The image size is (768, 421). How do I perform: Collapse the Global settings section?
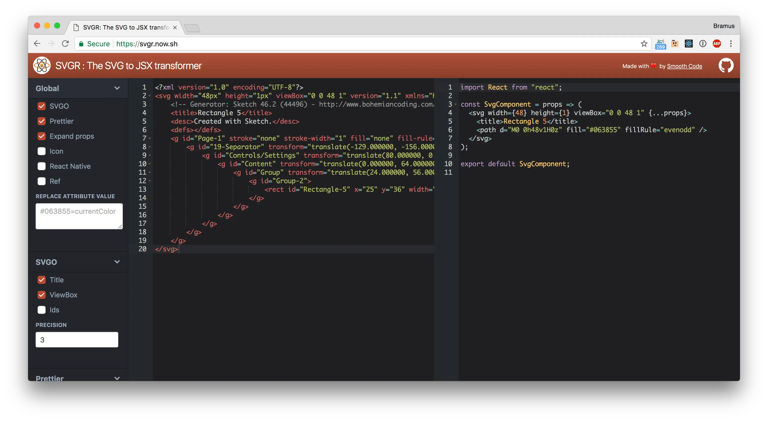[117, 88]
